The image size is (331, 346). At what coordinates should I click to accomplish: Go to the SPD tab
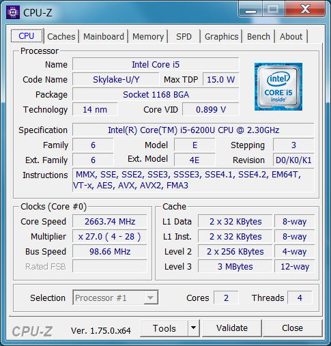pyautogui.click(x=184, y=36)
